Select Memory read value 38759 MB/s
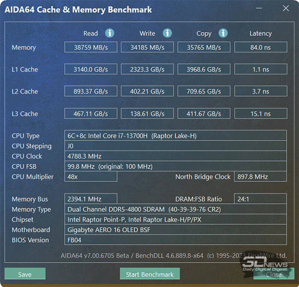 [91, 47]
